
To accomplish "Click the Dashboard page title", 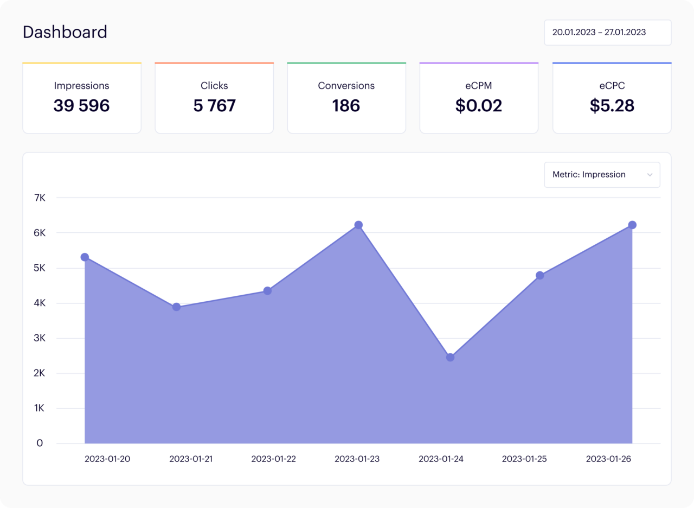I will tap(65, 32).
